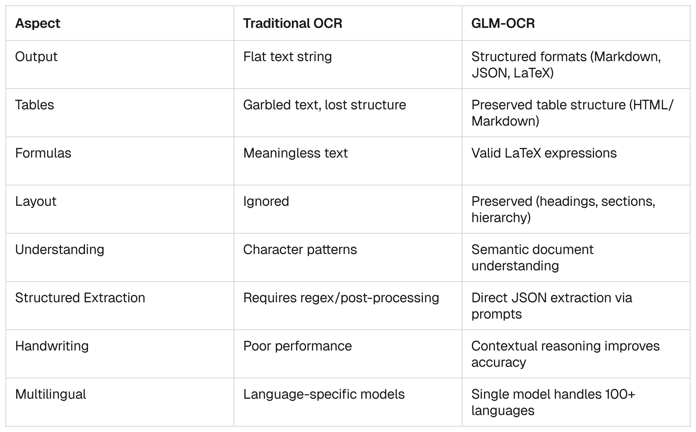Select the Flat text string cell
Viewport: 696px width, 432px height.
tap(288, 57)
